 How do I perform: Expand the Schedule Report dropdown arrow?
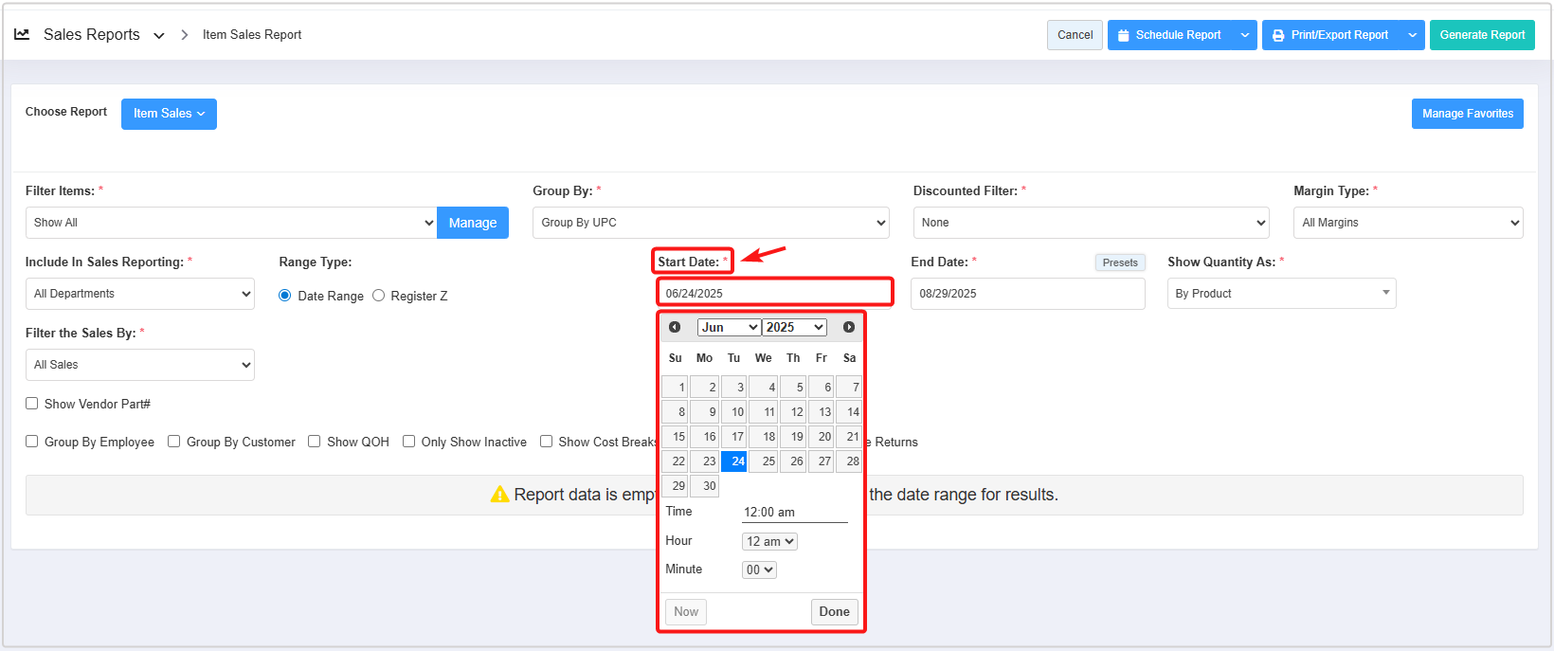1245,35
